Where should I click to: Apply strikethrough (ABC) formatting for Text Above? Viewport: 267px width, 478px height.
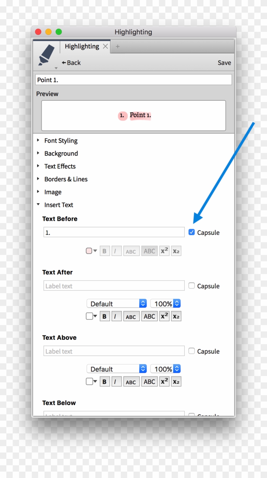click(131, 381)
